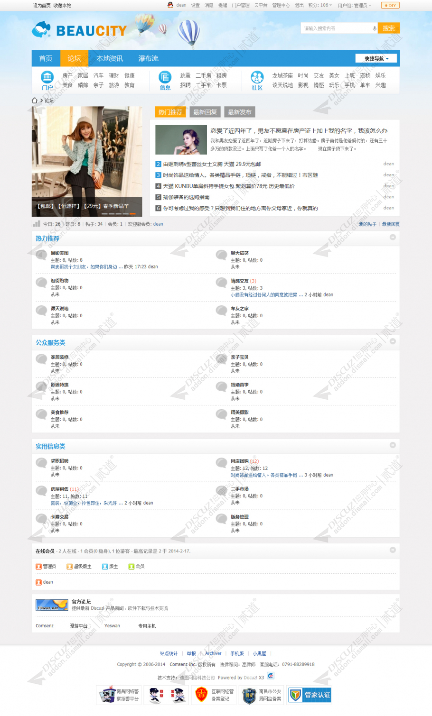The height and width of the screenshot is (716, 432).
Task: Click the 聊天搞笑 forum bubble icon
Action: coord(222,255)
